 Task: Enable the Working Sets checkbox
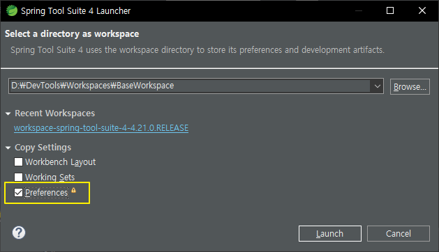coord(18,177)
